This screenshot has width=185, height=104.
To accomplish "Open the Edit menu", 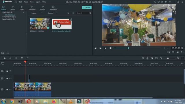I will pyautogui.click(x=21, y=2).
